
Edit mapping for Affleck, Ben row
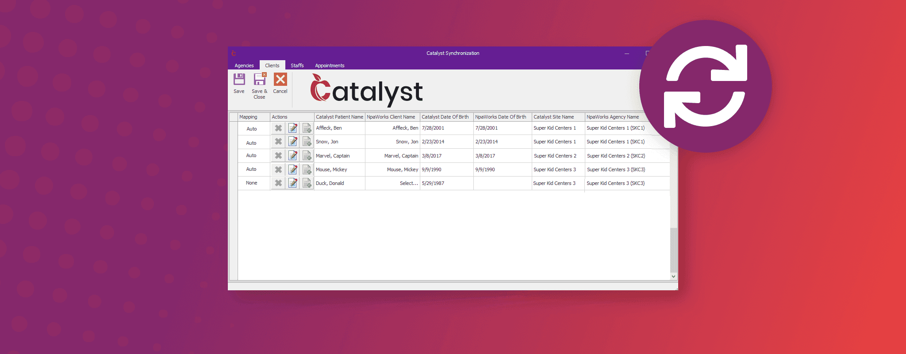coord(292,128)
